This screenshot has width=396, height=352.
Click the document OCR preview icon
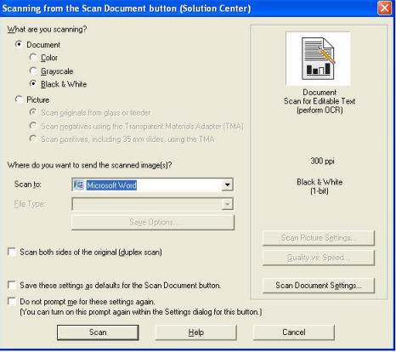point(318,59)
